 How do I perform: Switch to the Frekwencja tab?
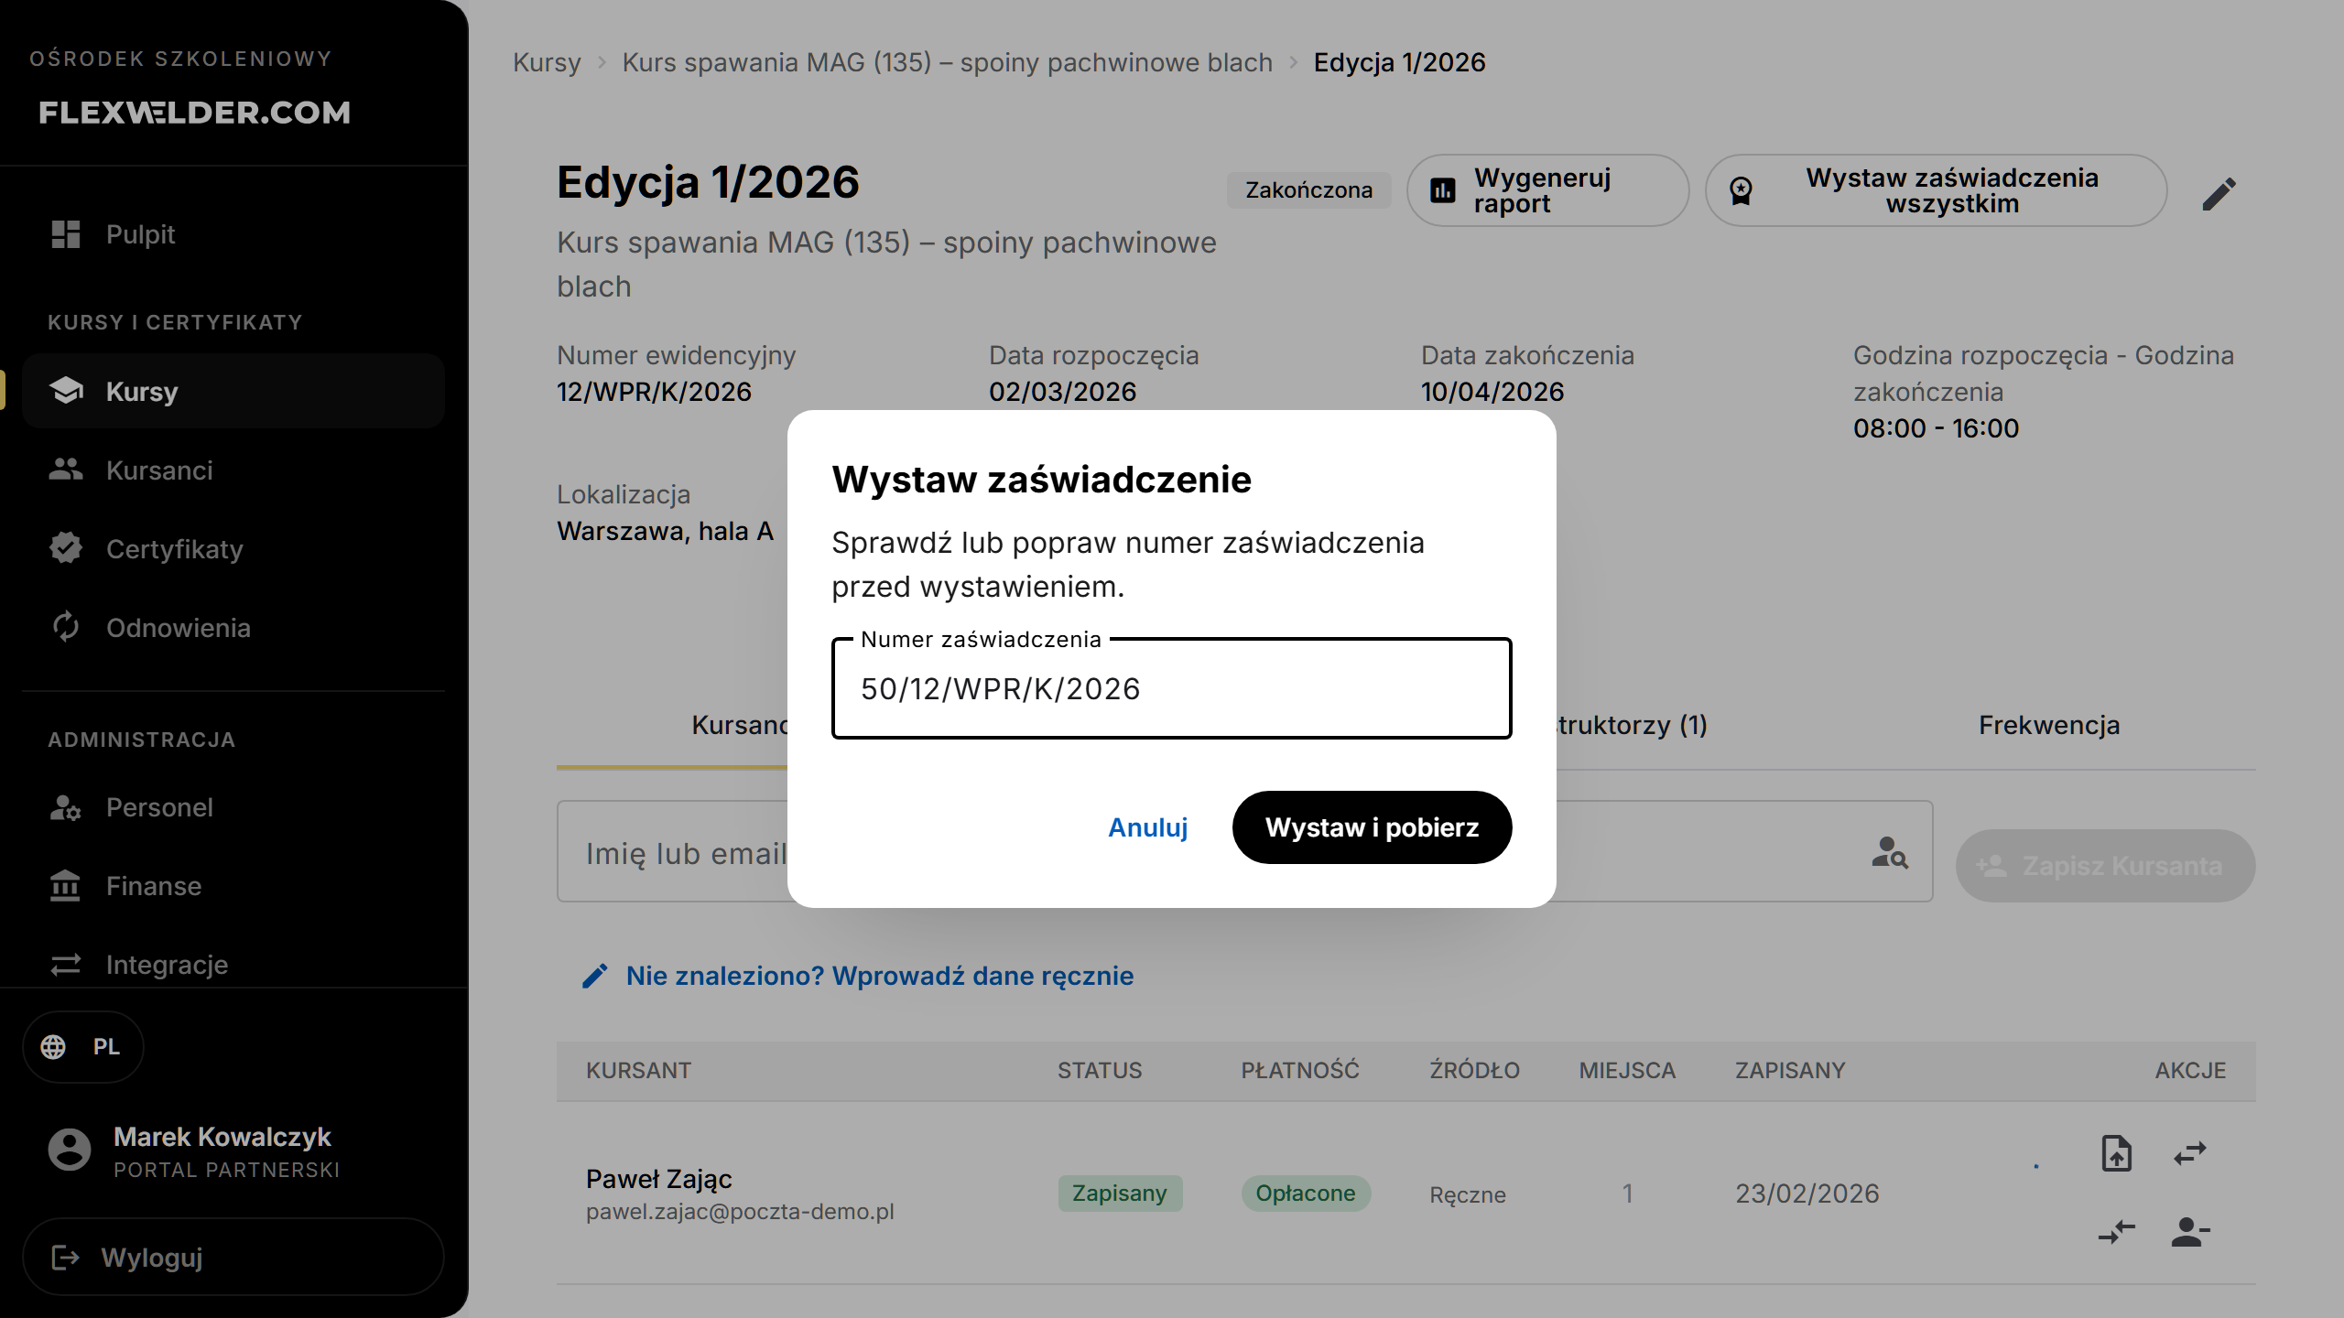pos(2049,725)
